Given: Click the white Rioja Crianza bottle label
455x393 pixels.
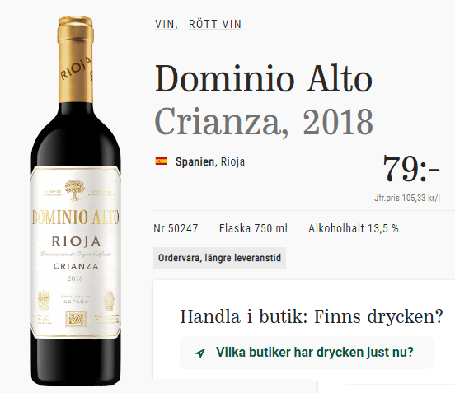Looking at the screenshot, I should pos(76,252).
